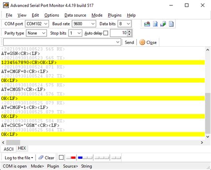
Task: Click the horizontal scrollbar thumb
Action: pyautogui.click(x=13, y=142)
